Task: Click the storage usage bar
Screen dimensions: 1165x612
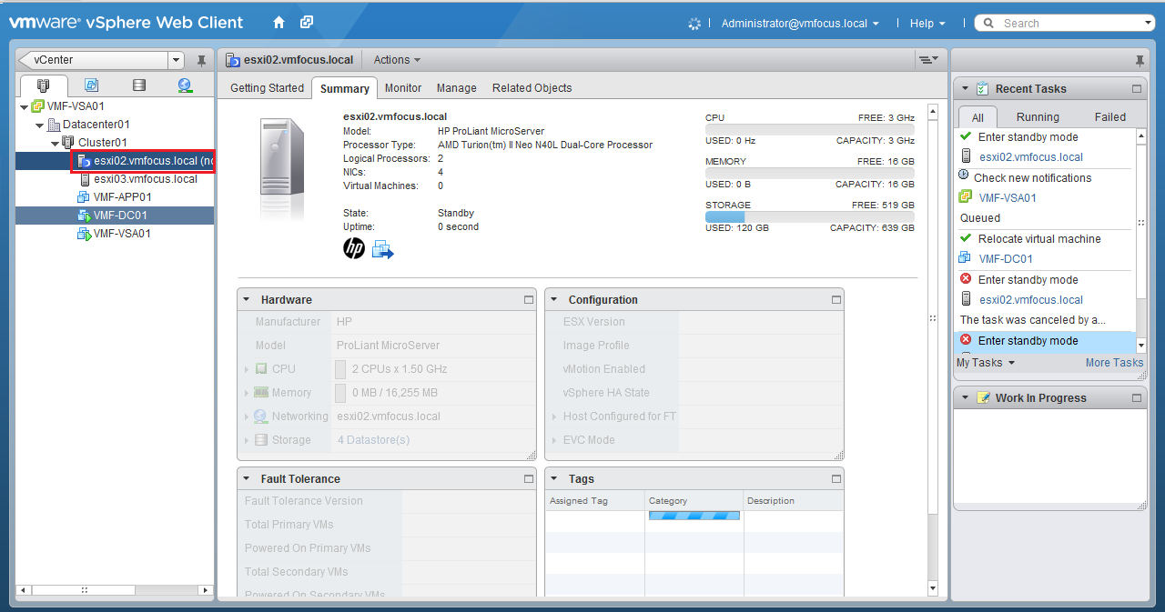Action: [x=809, y=217]
